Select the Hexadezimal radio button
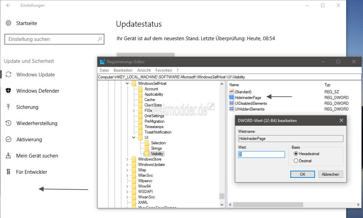 [296, 154]
